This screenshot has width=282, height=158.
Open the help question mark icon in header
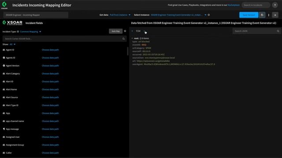[275, 5]
